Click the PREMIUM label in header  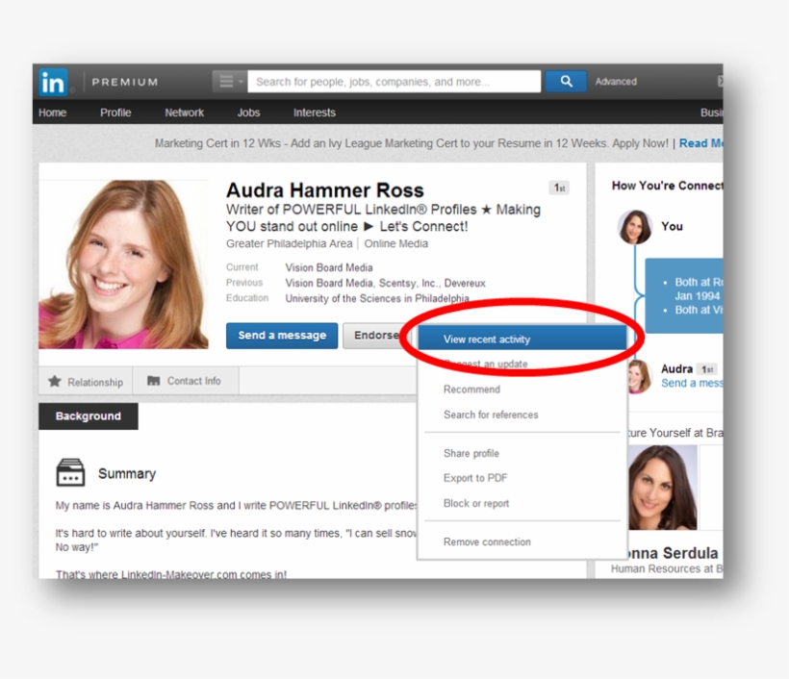pyautogui.click(x=125, y=82)
